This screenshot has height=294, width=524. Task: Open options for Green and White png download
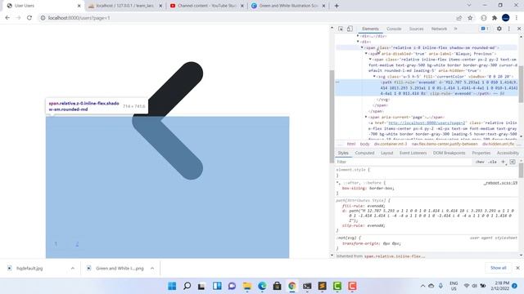click(152, 269)
